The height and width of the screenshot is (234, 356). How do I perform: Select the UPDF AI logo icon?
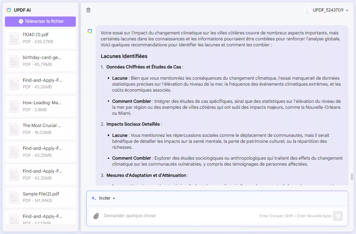pos(9,10)
